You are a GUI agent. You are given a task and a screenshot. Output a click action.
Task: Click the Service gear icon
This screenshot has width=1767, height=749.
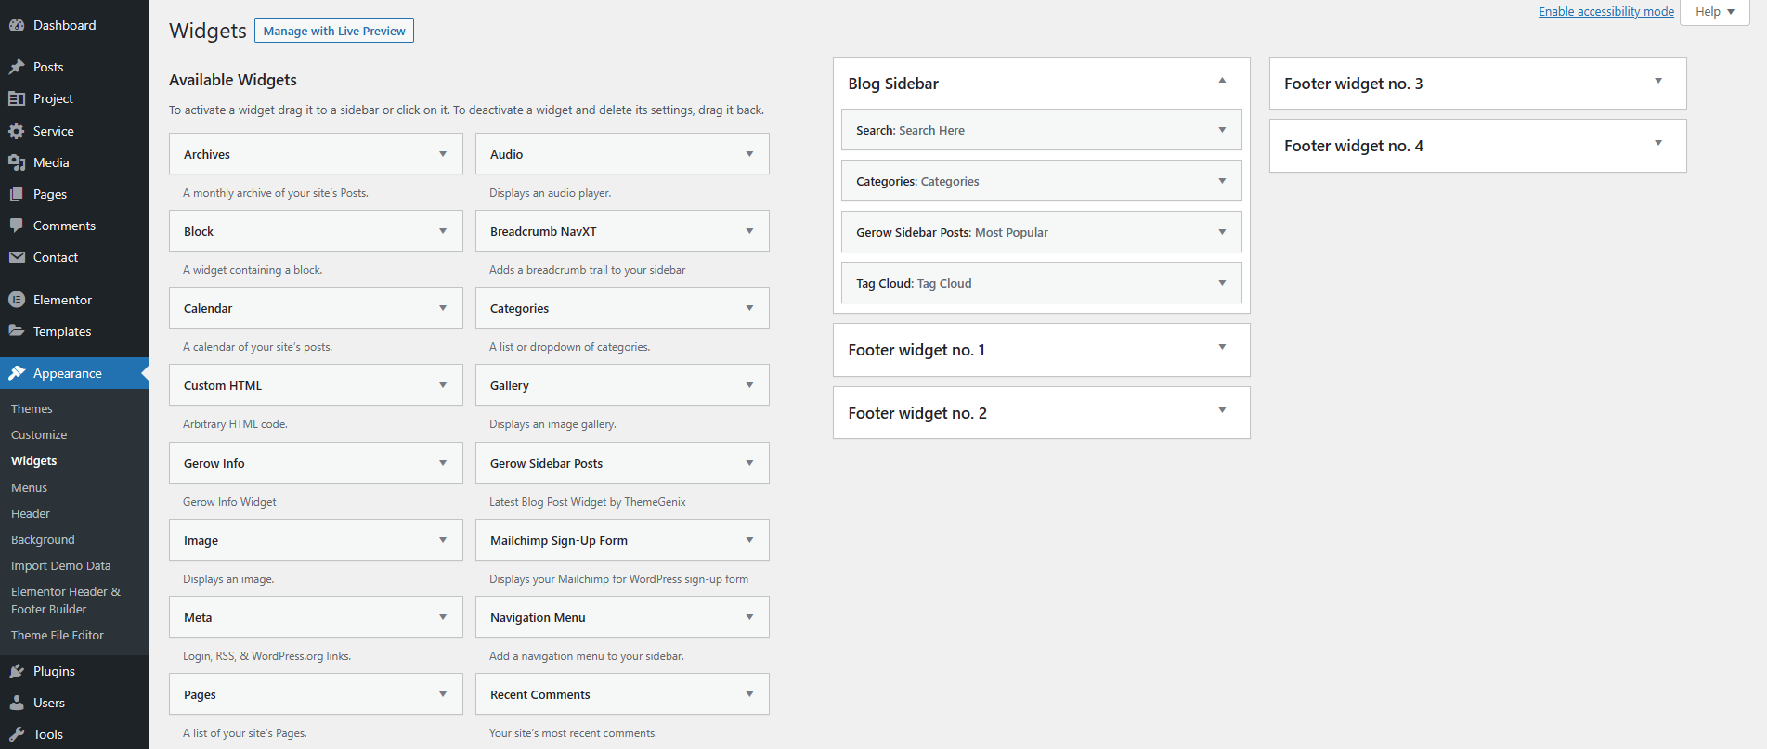pyautogui.click(x=17, y=131)
